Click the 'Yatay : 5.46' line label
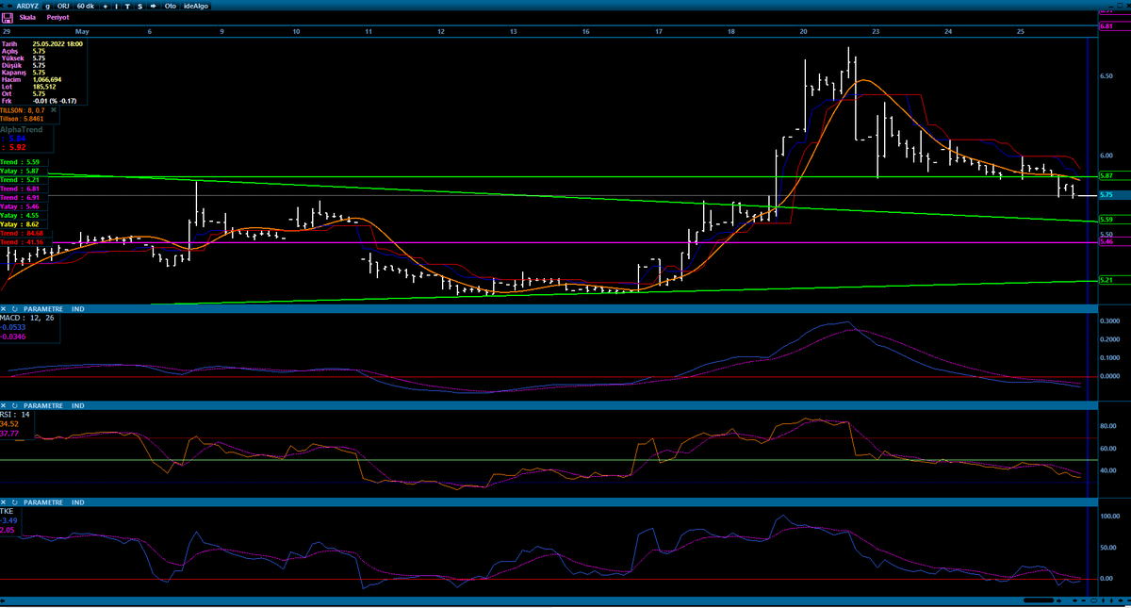1131x608 pixels. pyautogui.click(x=19, y=205)
